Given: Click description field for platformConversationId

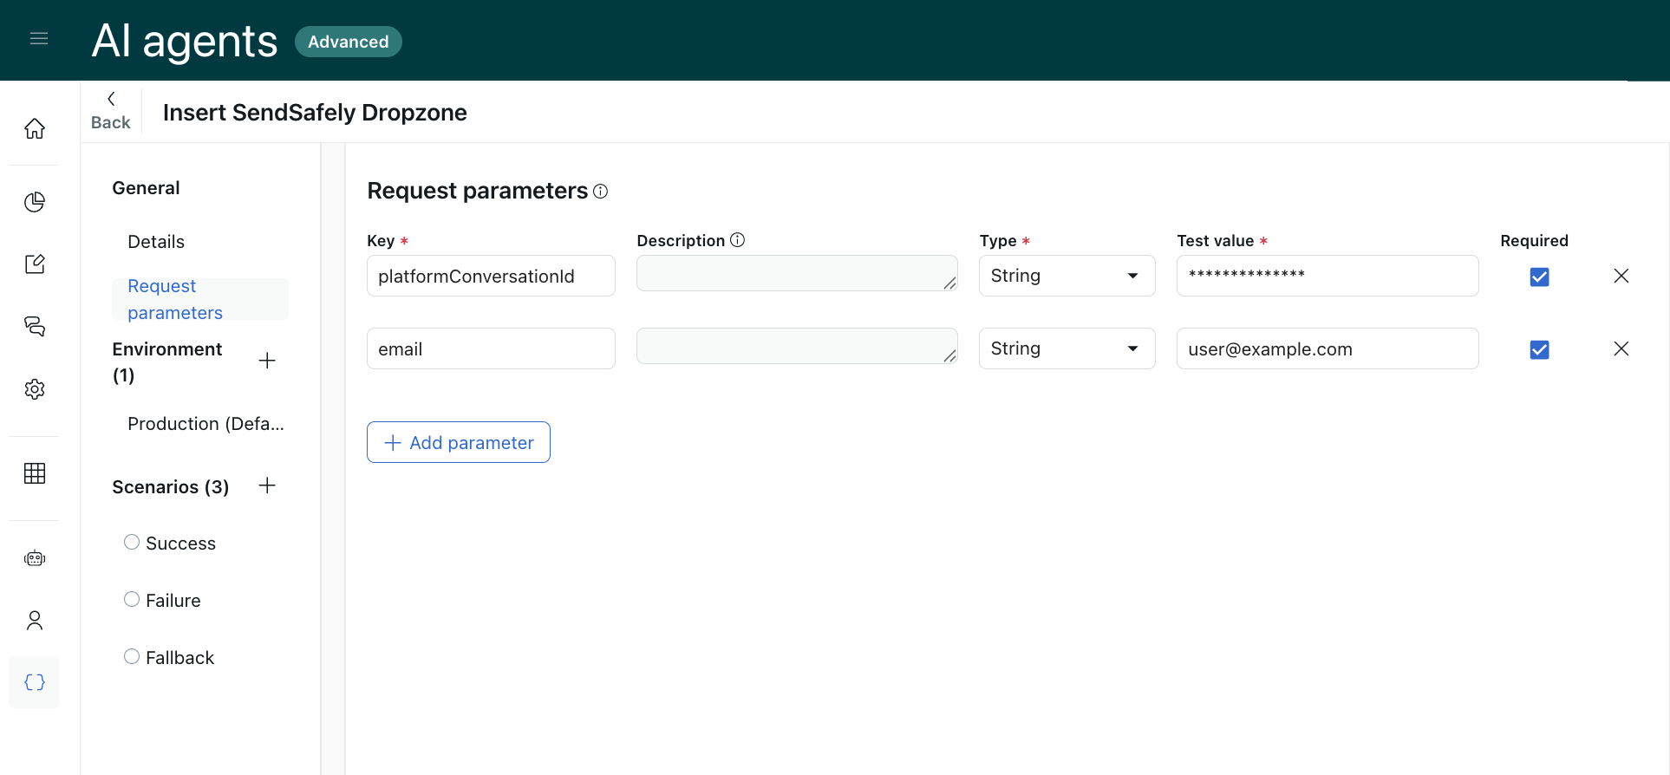Looking at the screenshot, I should [x=797, y=273].
